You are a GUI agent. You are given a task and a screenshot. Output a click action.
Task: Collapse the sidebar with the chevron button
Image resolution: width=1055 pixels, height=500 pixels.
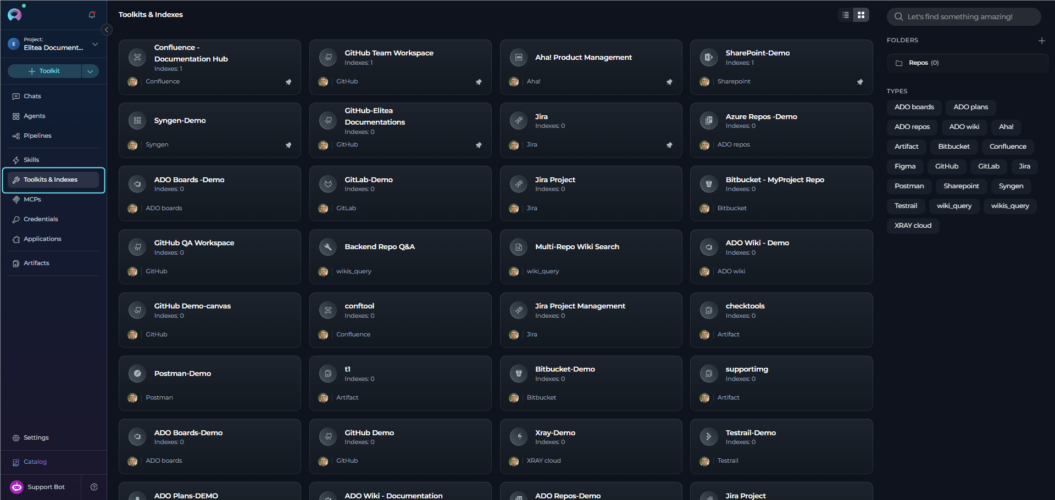point(107,30)
